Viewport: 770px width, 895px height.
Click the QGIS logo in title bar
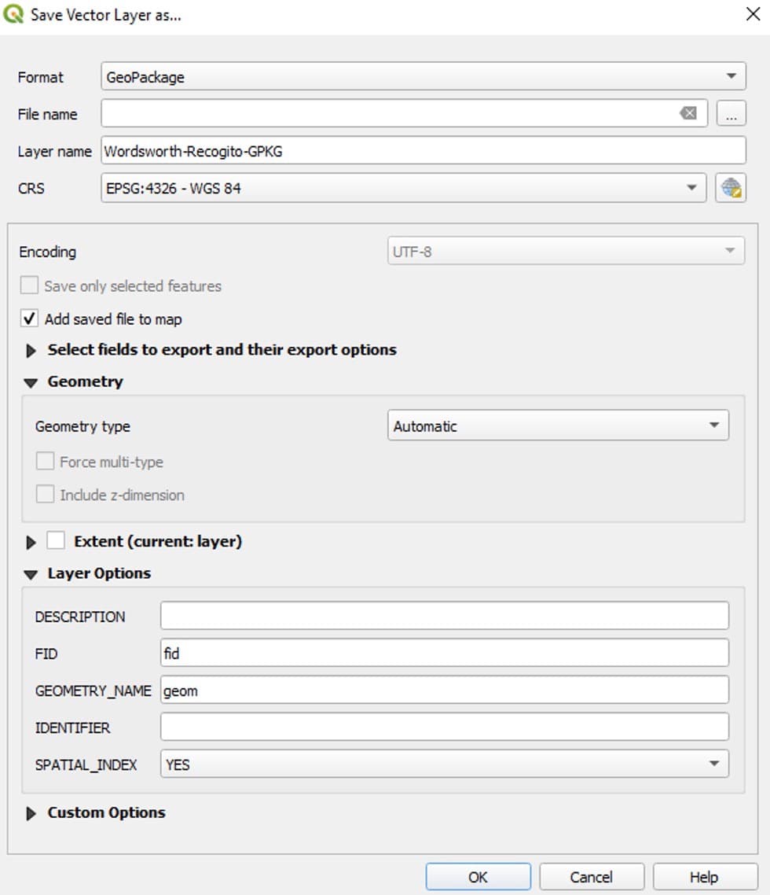pyautogui.click(x=14, y=15)
